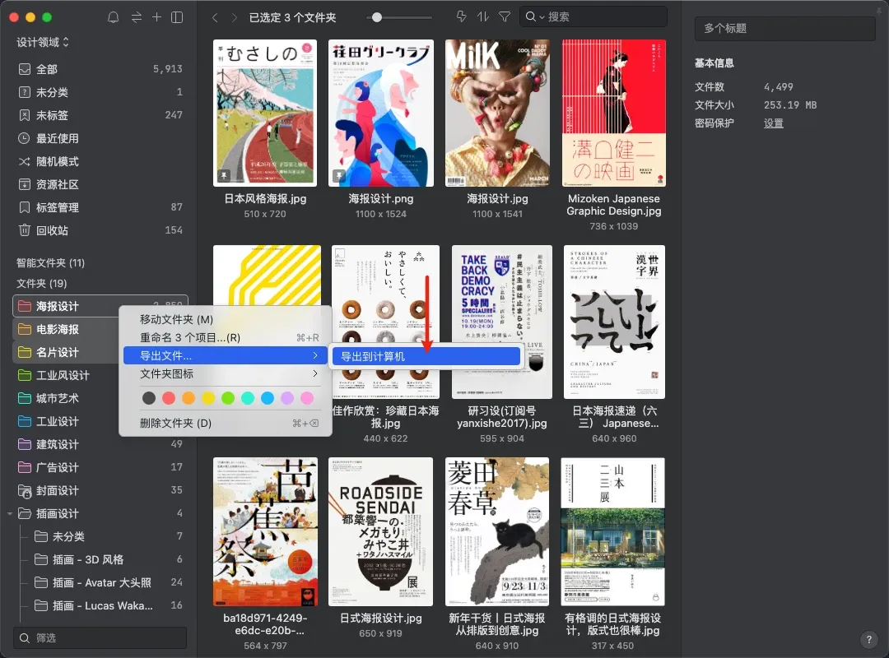Pick the pink folder color
This screenshot has width=889, height=658.
click(x=307, y=398)
